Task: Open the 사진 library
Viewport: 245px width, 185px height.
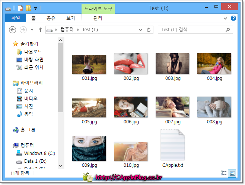Action: [29, 106]
